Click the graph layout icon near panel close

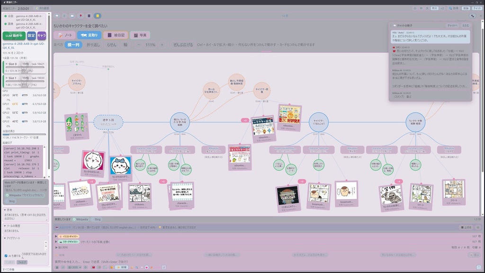point(472,16)
